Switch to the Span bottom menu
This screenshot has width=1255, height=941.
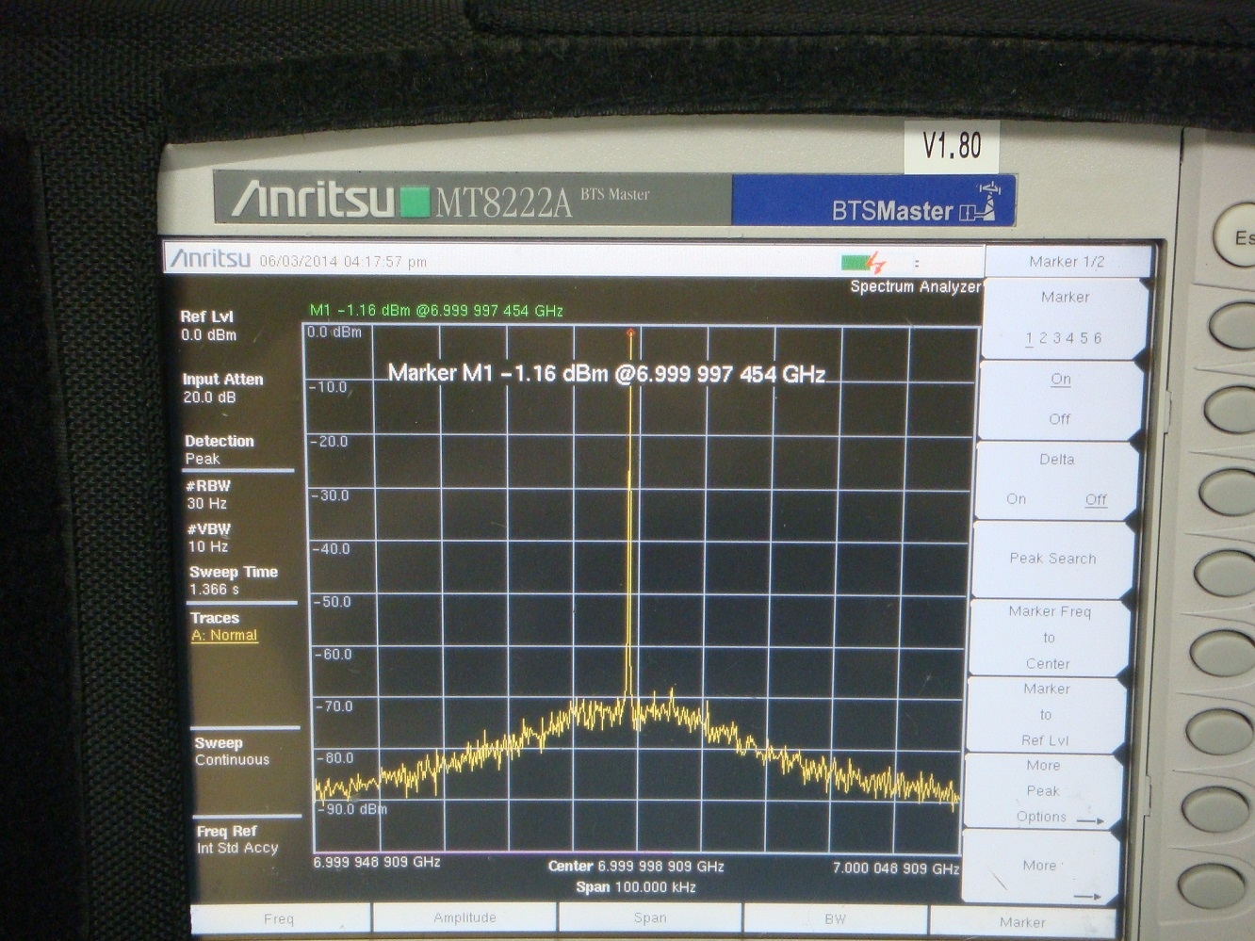[650, 917]
